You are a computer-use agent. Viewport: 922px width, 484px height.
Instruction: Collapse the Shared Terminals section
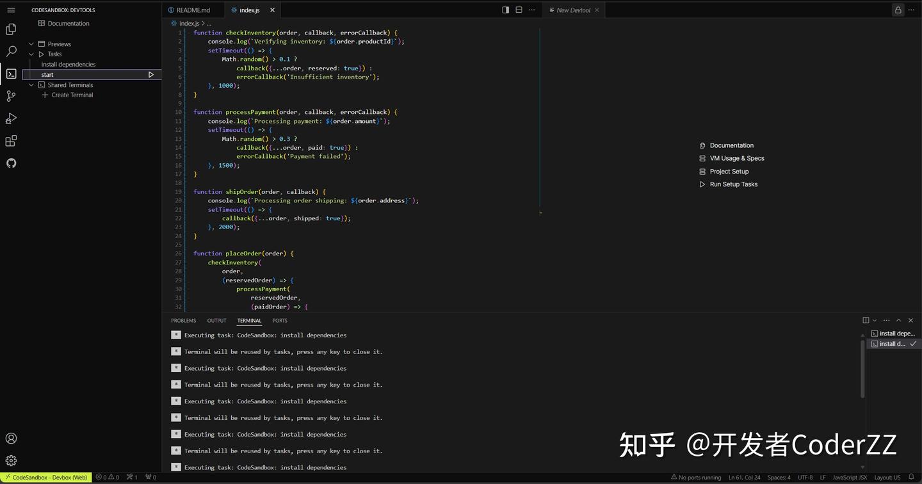tap(31, 85)
